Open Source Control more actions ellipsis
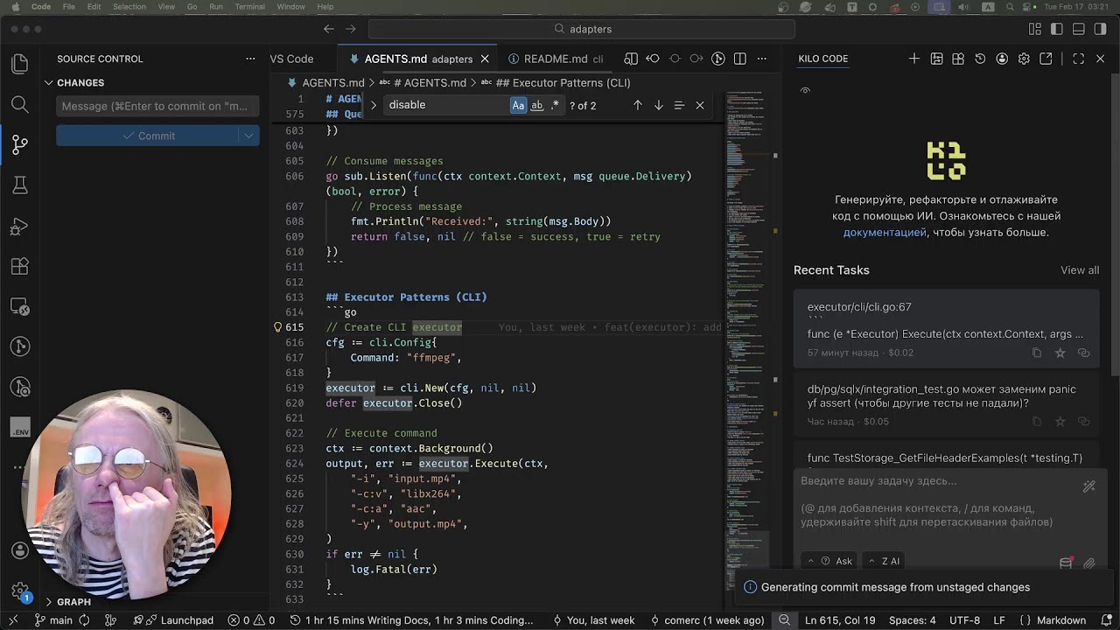The image size is (1120, 630). 250,59
